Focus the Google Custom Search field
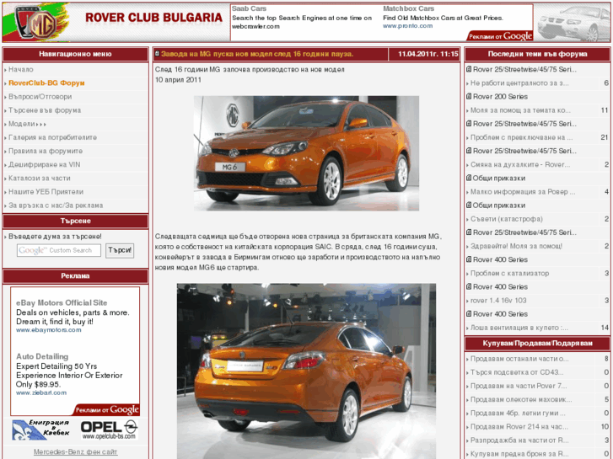 tap(59, 250)
